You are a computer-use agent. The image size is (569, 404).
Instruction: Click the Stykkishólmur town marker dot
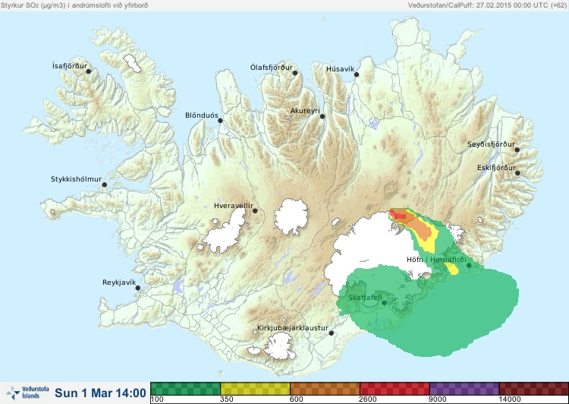click(x=105, y=185)
